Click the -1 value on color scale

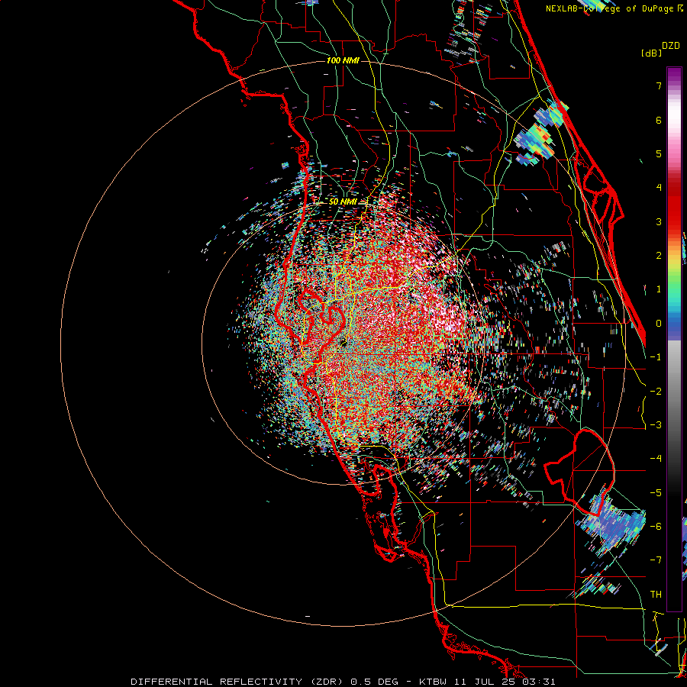(x=656, y=357)
